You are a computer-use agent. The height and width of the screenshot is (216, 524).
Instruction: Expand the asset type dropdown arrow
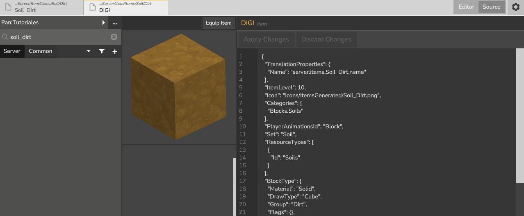tap(89, 51)
